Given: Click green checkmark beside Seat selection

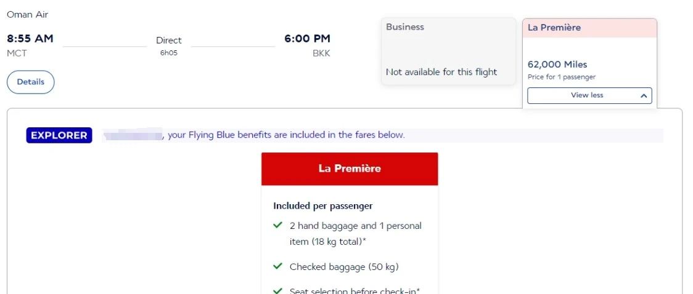Looking at the screenshot, I should coord(278,290).
